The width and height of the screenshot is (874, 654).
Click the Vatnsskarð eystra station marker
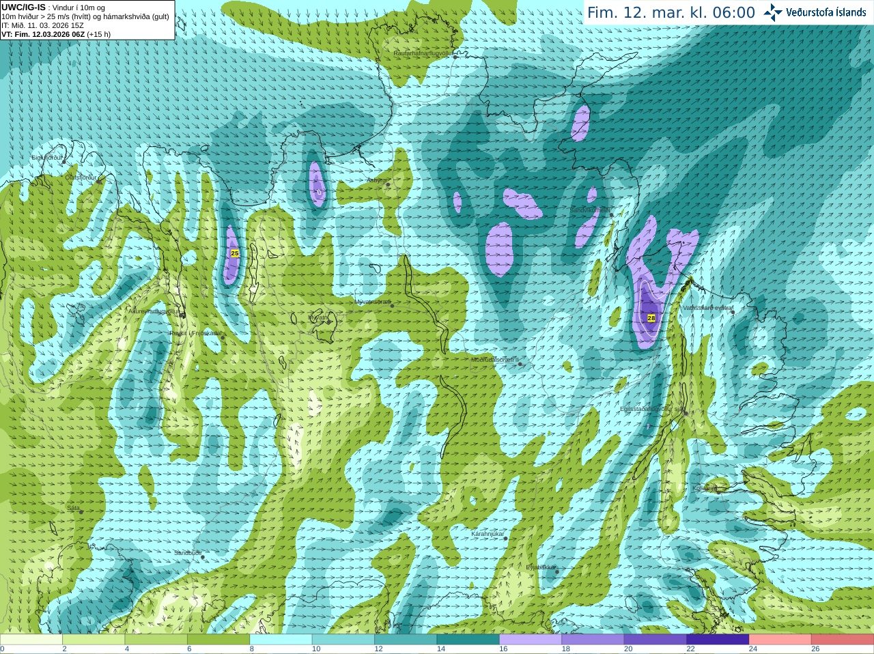[733, 312]
